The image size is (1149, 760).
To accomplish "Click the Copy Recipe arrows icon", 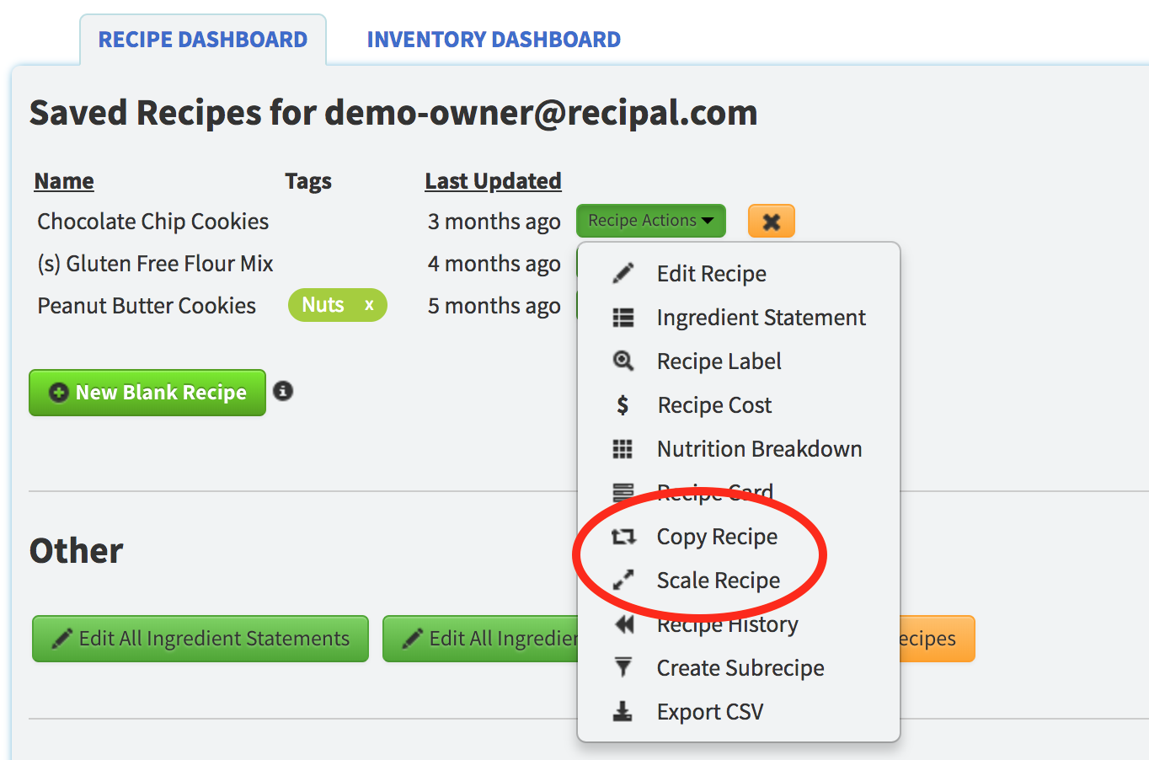I will pos(623,537).
